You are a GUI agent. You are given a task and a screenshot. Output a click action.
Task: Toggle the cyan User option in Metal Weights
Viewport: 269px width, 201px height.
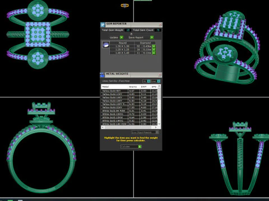coord(159,81)
